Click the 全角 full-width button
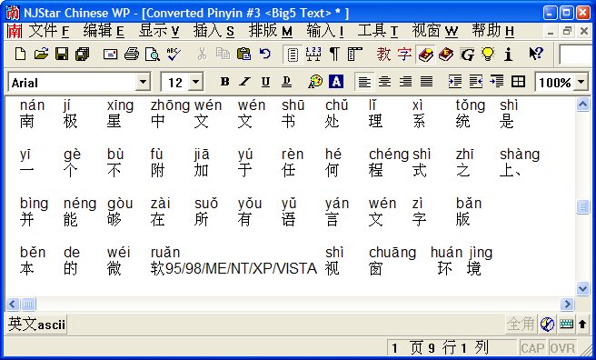The width and height of the screenshot is (596, 360). [x=521, y=324]
